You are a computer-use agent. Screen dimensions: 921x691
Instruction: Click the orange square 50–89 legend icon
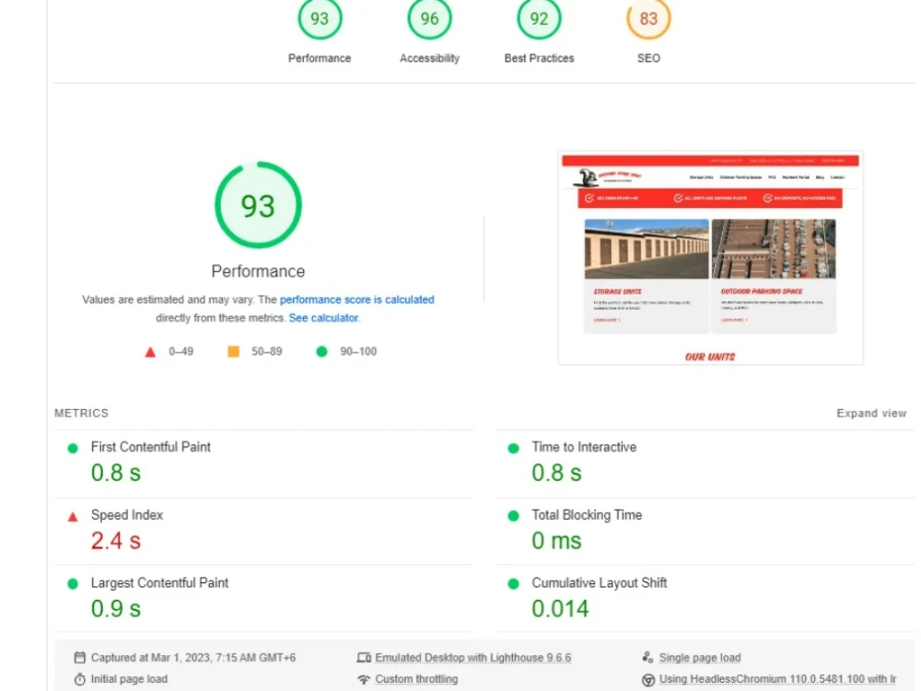[x=233, y=351]
